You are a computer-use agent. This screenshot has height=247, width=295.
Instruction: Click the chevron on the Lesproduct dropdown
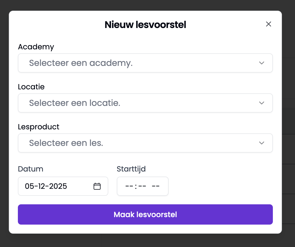pos(262,143)
